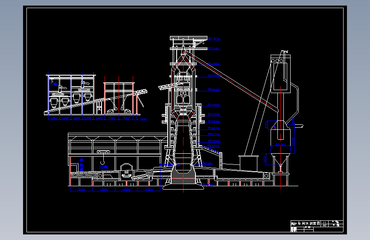Click the leftmost 12000 bay dimension
This screenshot has height=240, width=370.
[81, 190]
